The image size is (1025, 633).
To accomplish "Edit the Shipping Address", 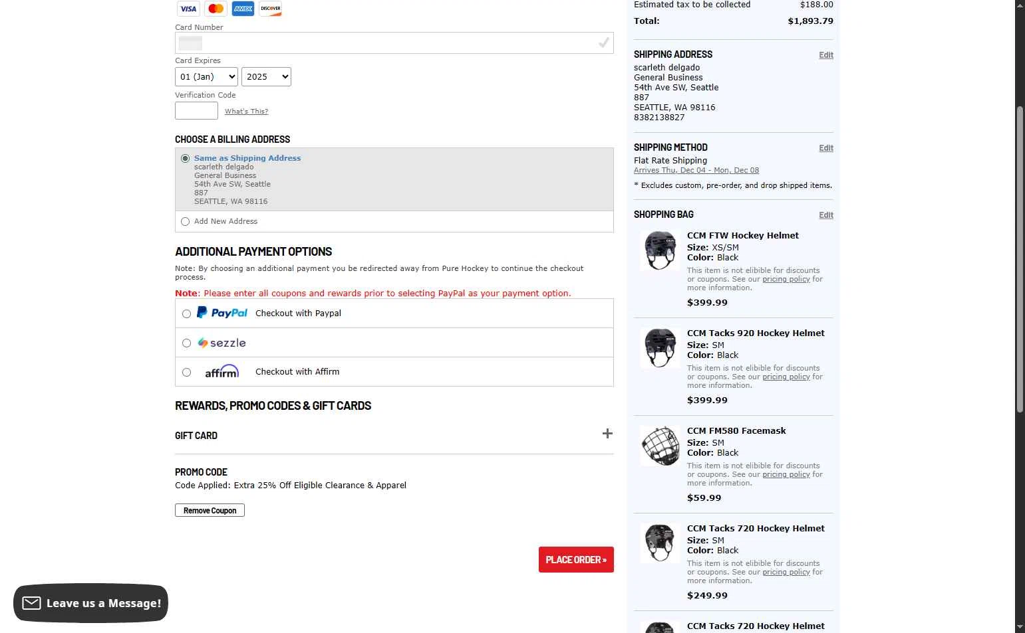I will (826, 55).
